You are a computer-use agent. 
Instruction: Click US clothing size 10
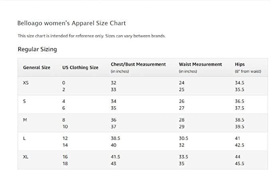(x=65, y=127)
